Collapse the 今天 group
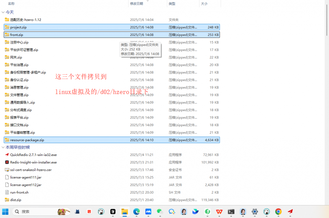The height and width of the screenshot is (218, 329). (3, 12)
